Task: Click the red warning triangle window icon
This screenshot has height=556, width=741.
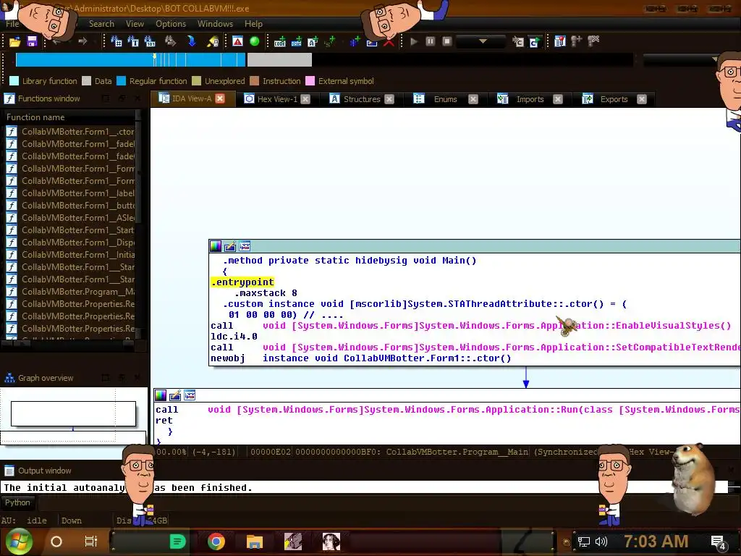Action: [x=237, y=41]
